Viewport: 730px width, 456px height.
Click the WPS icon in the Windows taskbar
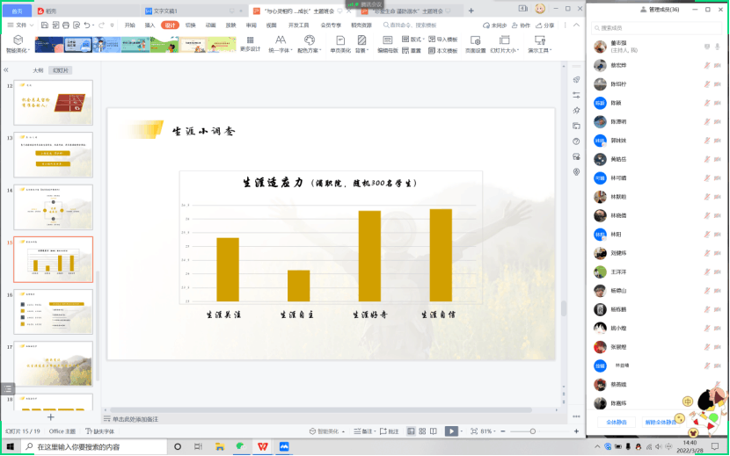click(262, 446)
